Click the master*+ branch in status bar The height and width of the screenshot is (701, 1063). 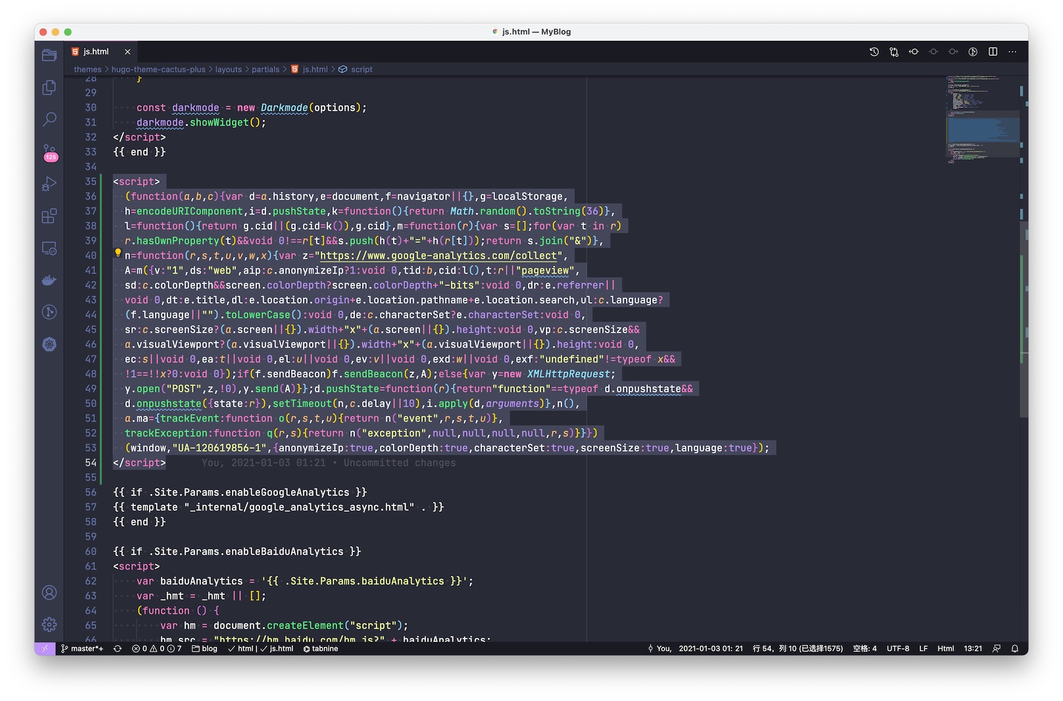tap(82, 649)
